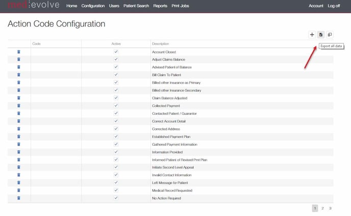Sort by the Description column header
Viewport: 351px width, 216px height.
pyautogui.click(x=160, y=44)
